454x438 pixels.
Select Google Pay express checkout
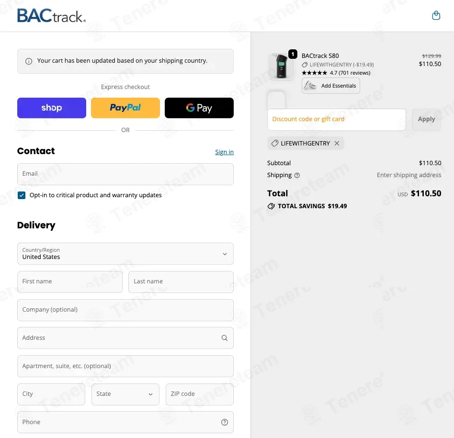click(199, 108)
